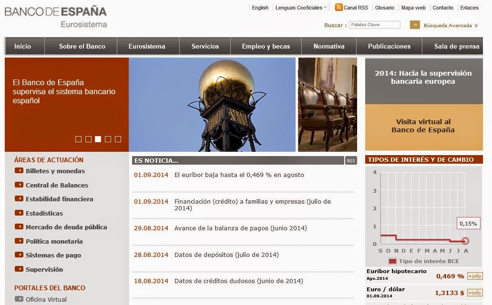Click the Áreas de Actuación heading
This screenshot has height=305, width=492.
49,160
